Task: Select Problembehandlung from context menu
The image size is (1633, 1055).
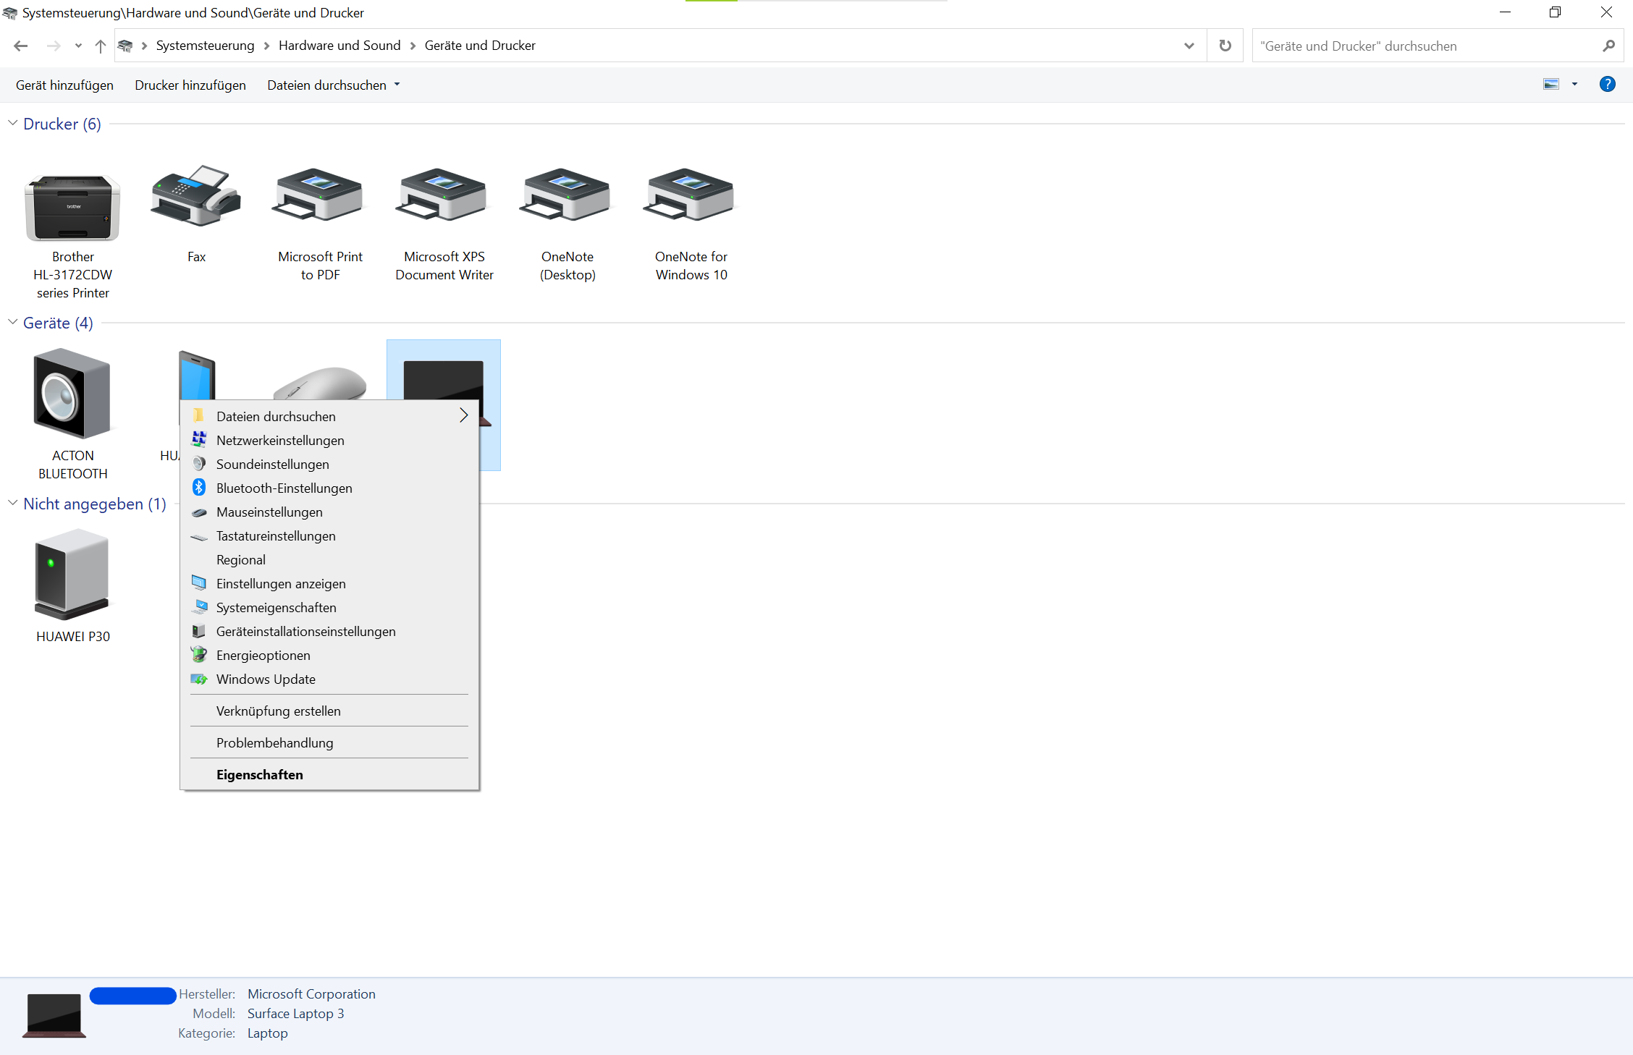Action: pos(274,743)
